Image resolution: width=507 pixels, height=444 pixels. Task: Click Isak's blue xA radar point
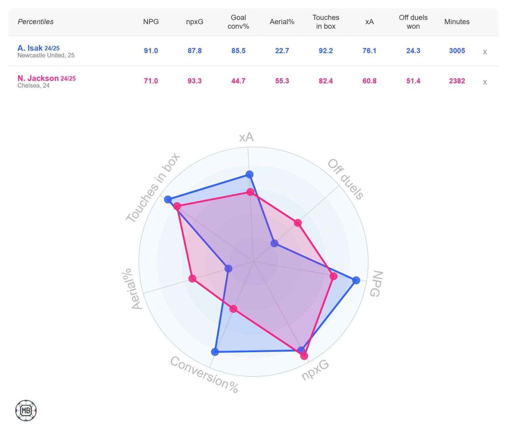250,174
